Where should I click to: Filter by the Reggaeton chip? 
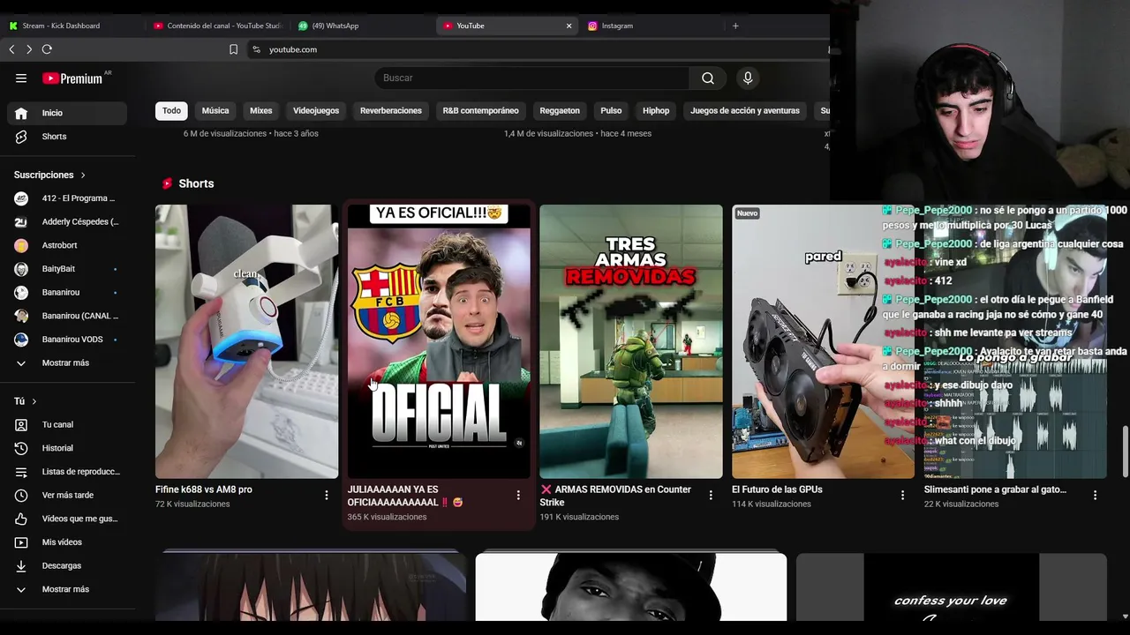pos(560,110)
